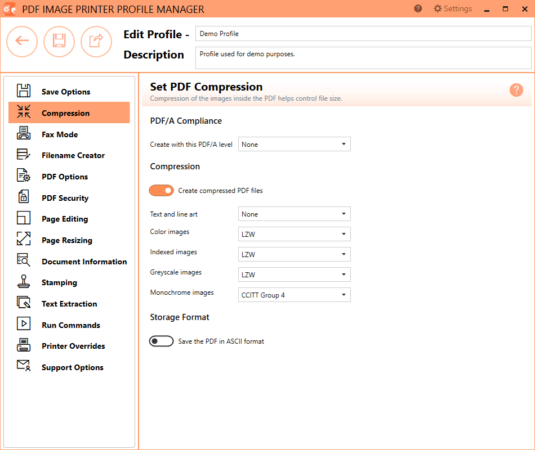Click the Printer Overrides printer icon
This screenshot has width=535, height=450.
[x=24, y=345]
